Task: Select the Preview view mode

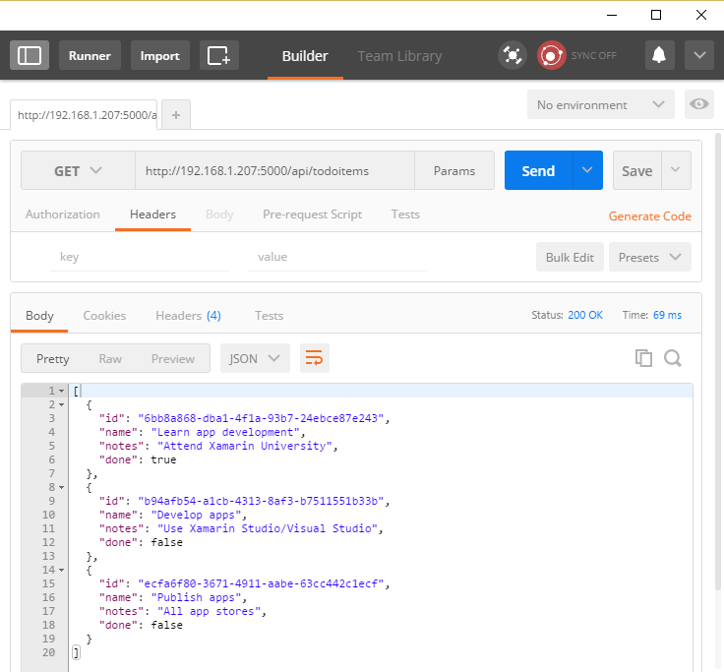Action: (173, 359)
